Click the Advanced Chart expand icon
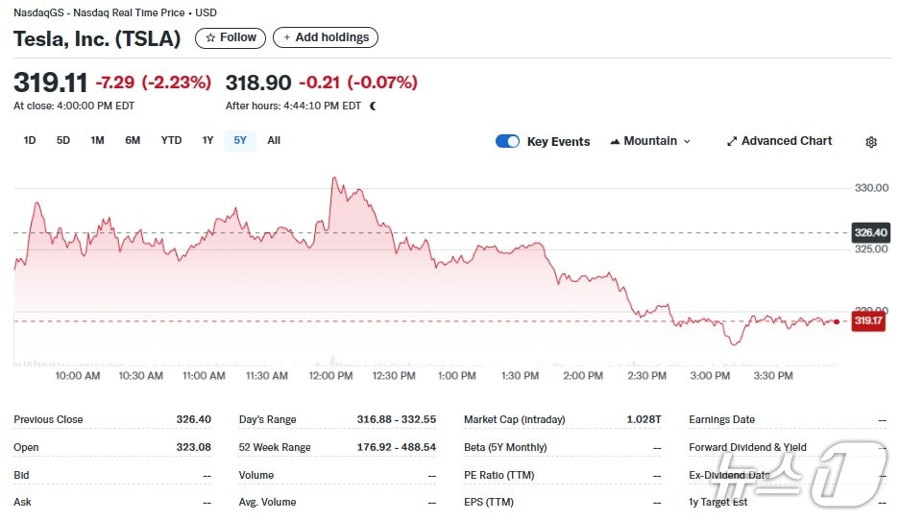900x520 pixels. click(732, 141)
